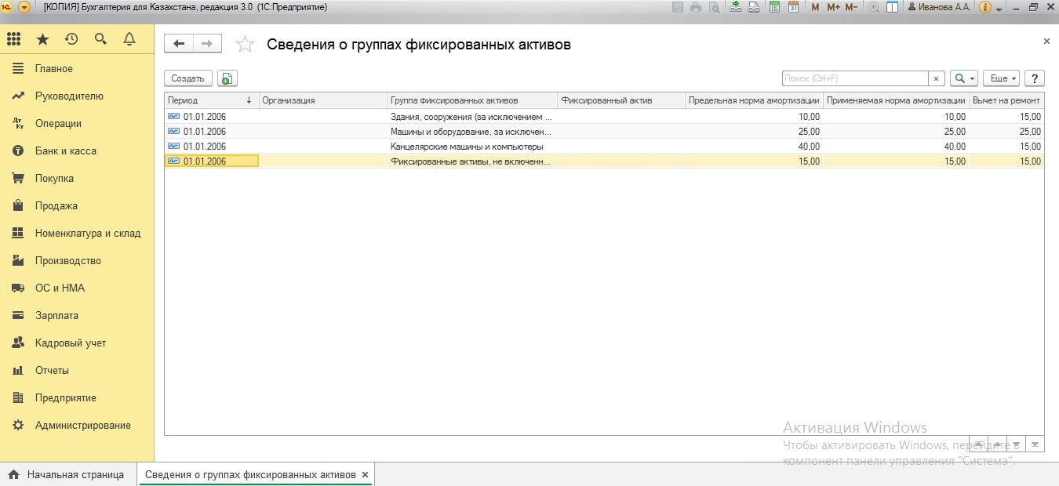
Task: Open the notifications bell
Action: [x=129, y=39]
